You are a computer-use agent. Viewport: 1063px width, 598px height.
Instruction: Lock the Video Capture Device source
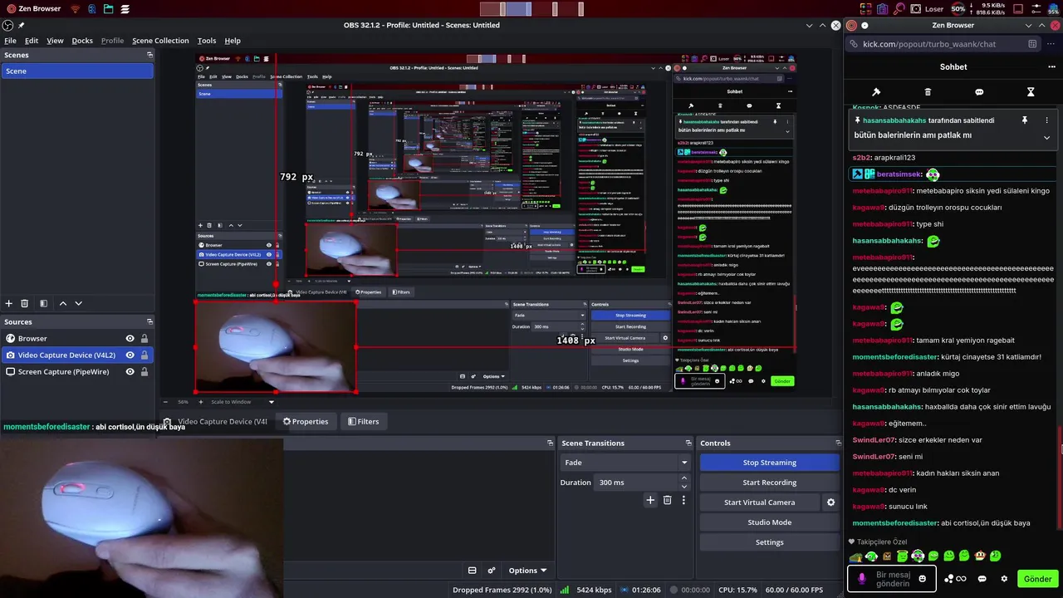(145, 355)
